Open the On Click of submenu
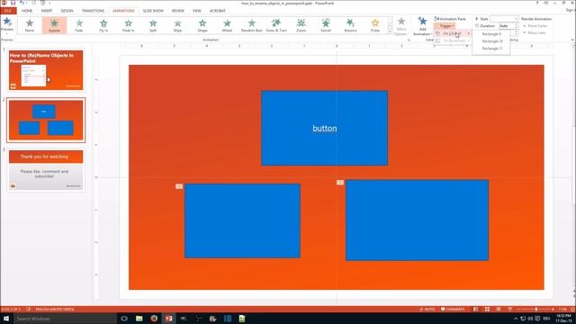 pyautogui.click(x=452, y=33)
